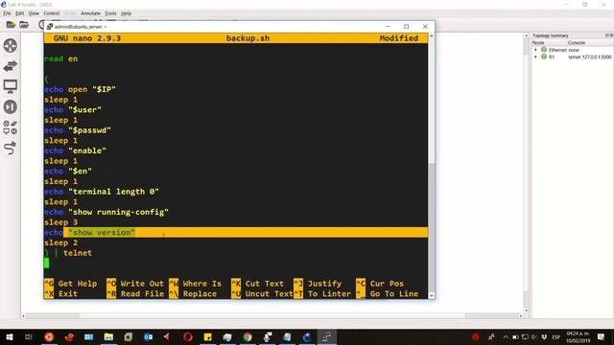This screenshot has width=614, height=345.
Task: Open the View menu in GNS3
Action: [34, 13]
